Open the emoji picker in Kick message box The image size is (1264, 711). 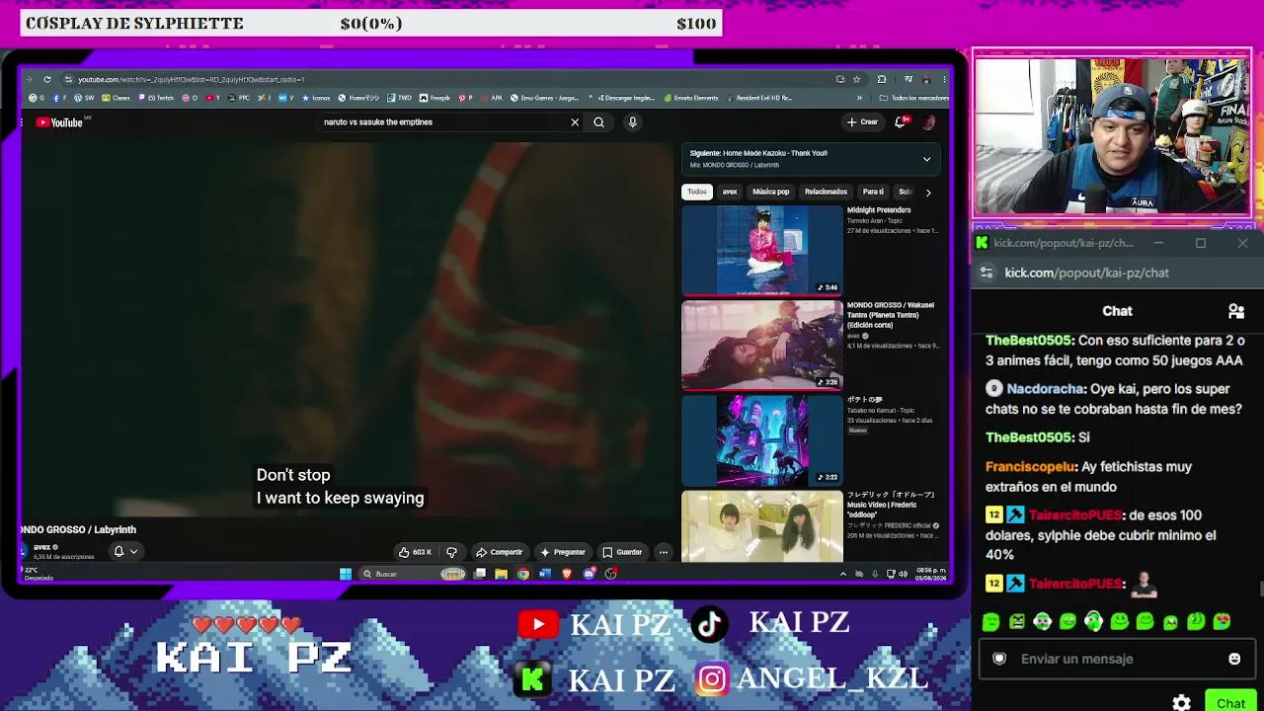(x=1234, y=659)
